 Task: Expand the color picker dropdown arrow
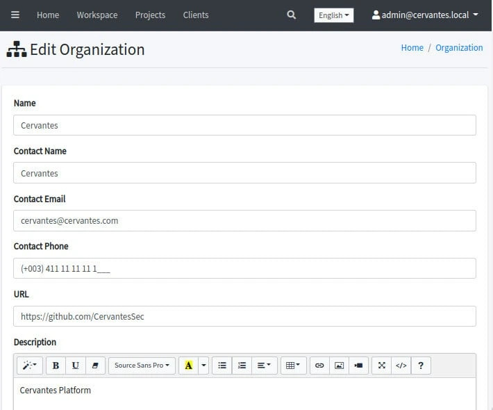click(x=203, y=366)
